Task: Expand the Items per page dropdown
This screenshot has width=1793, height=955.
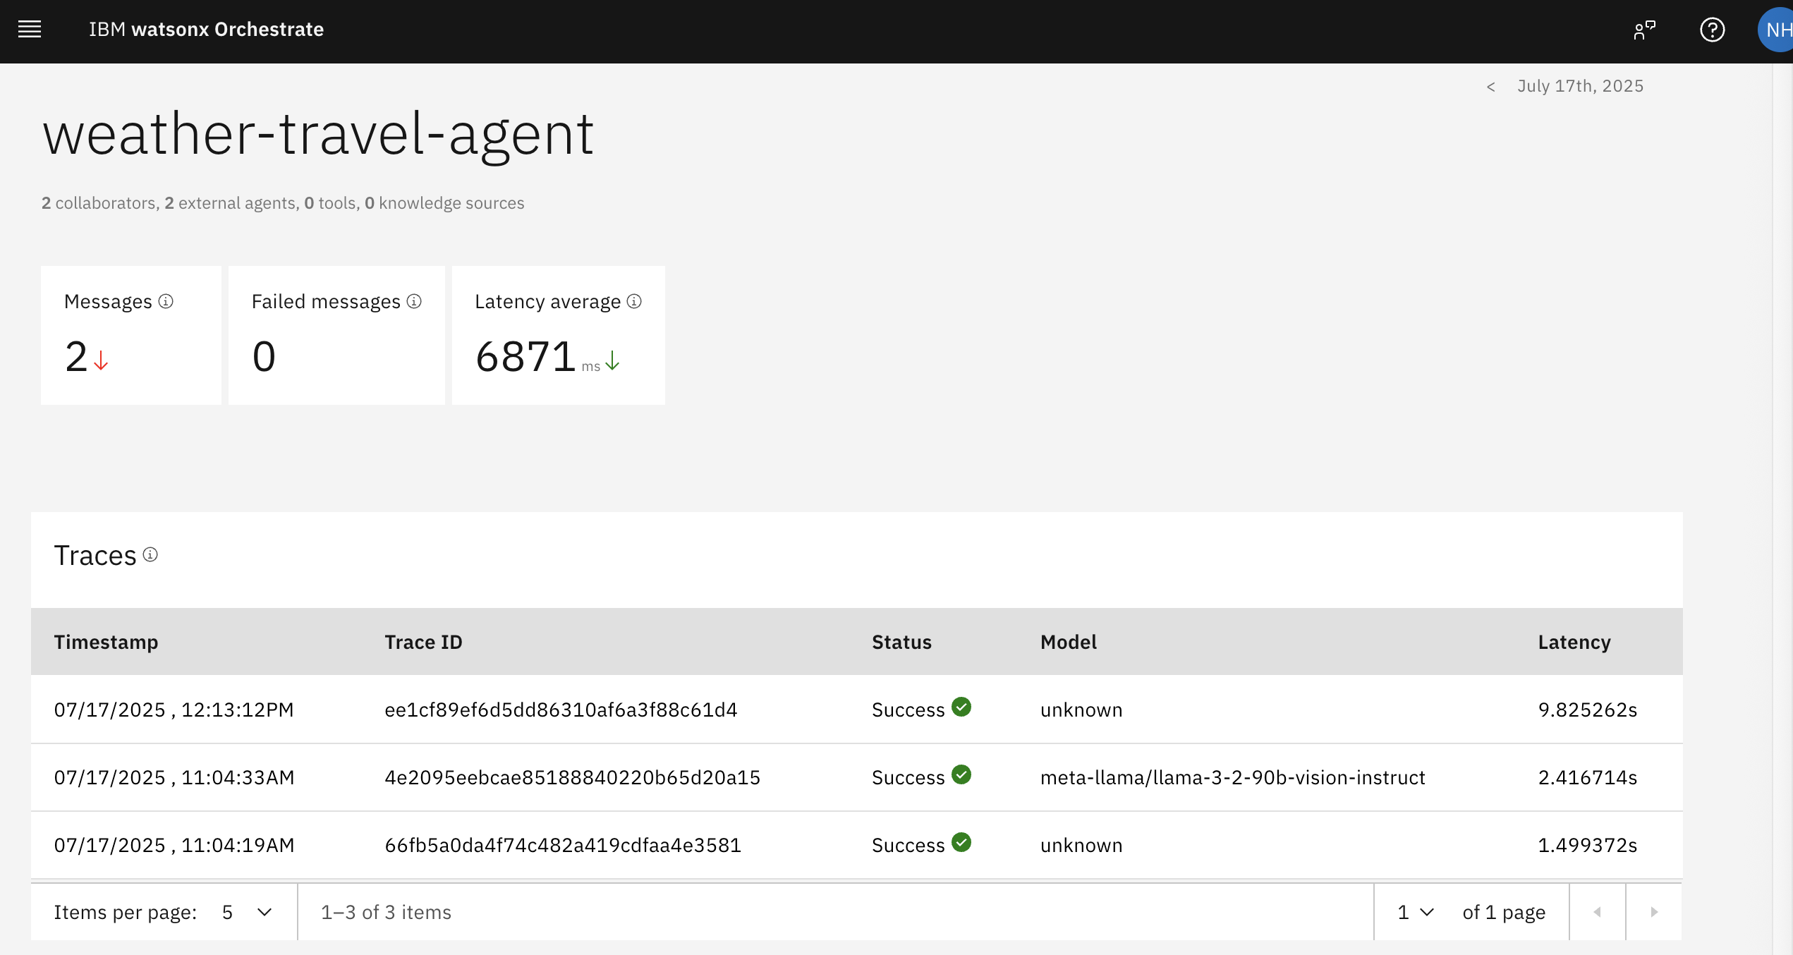Action: (247, 912)
